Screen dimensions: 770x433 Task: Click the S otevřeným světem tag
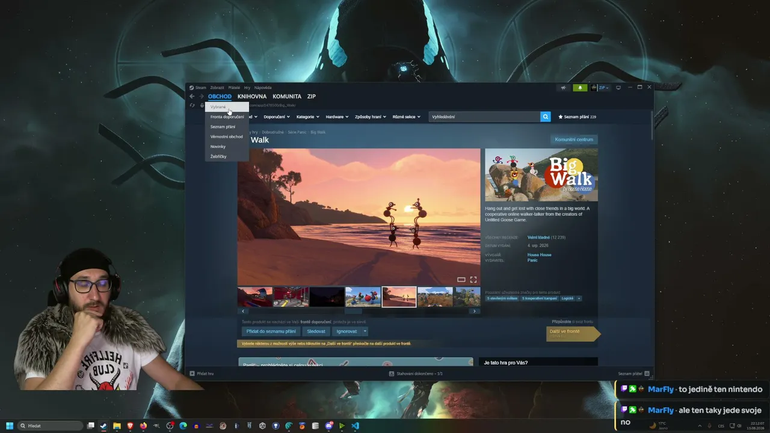(502, 298)
